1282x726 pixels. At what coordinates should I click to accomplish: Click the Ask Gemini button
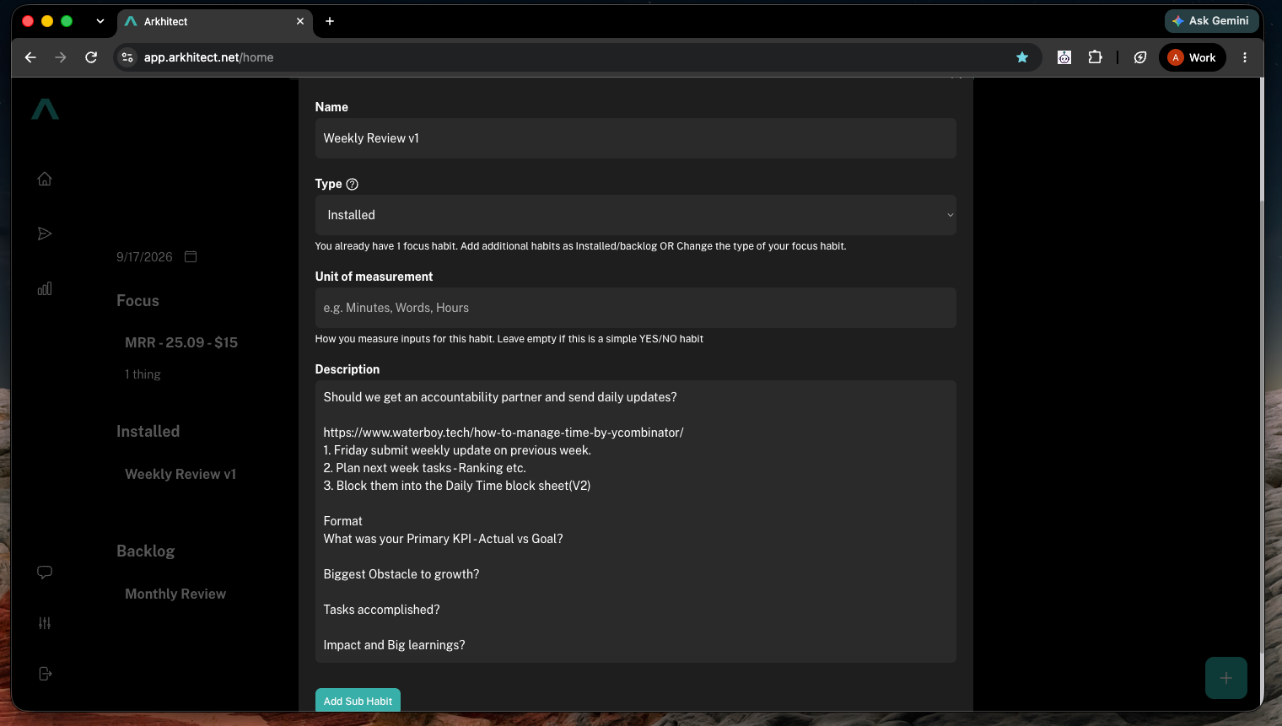pyautogui.click(x=1211, y=21)
